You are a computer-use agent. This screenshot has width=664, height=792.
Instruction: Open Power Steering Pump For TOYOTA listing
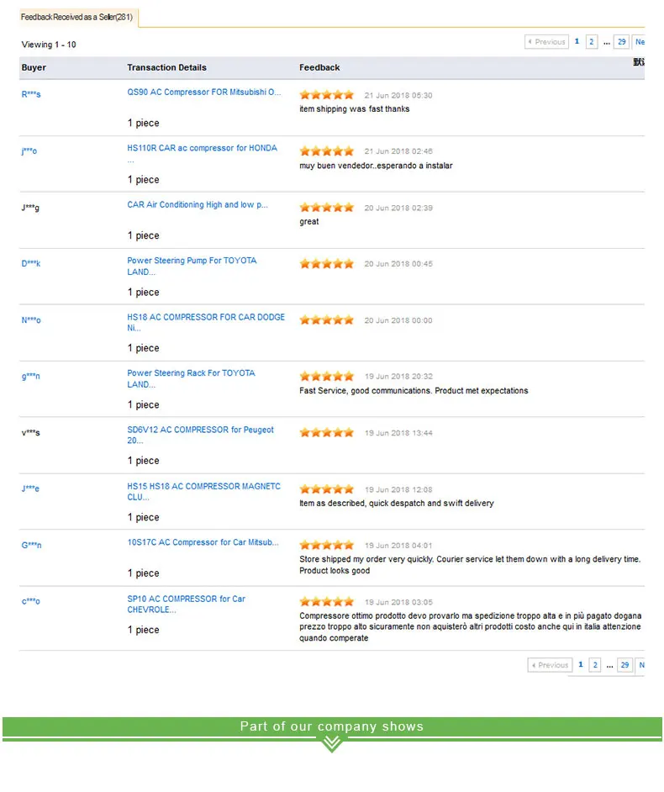click(x=192, y=267)
